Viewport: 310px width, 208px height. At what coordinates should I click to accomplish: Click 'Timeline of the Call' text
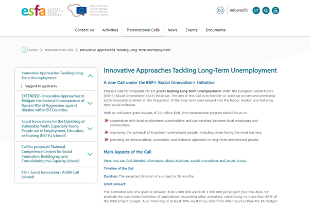(x=118, y=168)
